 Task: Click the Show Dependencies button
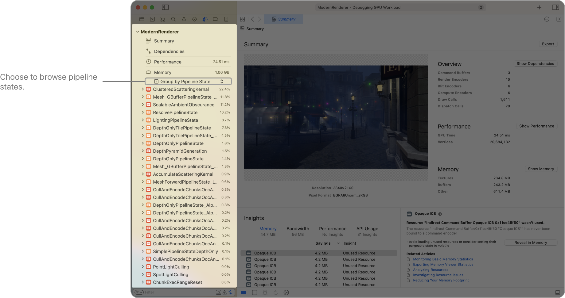(x=535, y=63)
